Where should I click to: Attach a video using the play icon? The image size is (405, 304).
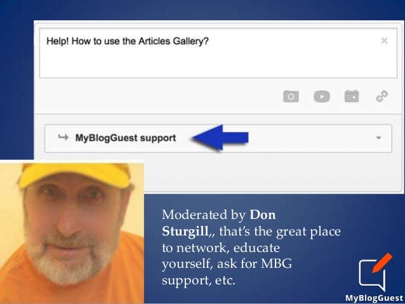pyautogui.click(x=322, y=96)
